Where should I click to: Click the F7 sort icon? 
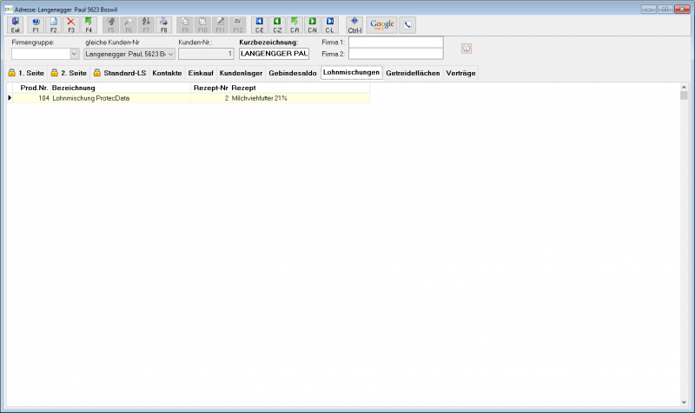click(x=146, y=25)
